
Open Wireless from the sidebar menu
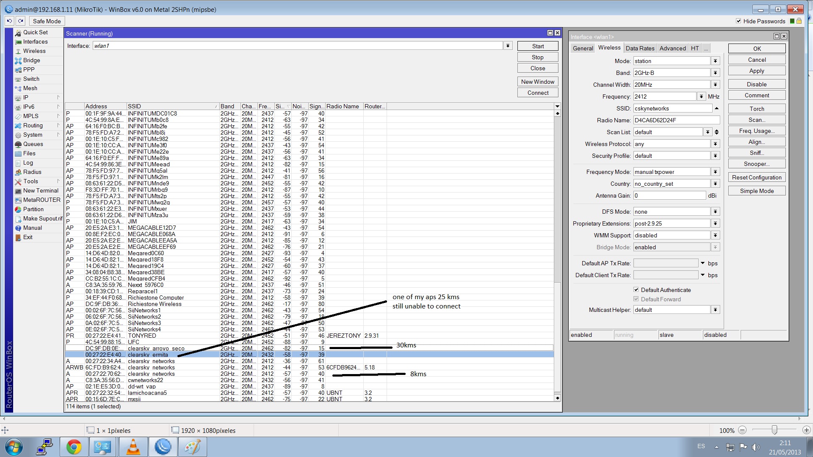[34, 51]
